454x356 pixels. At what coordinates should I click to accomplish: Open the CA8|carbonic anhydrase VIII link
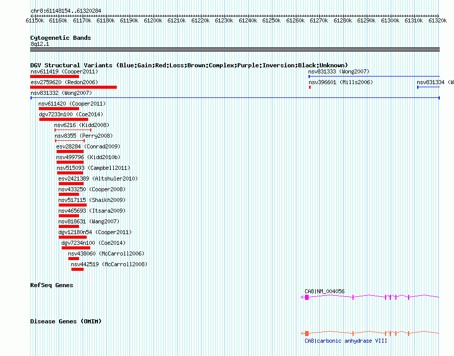click(346, 341)
